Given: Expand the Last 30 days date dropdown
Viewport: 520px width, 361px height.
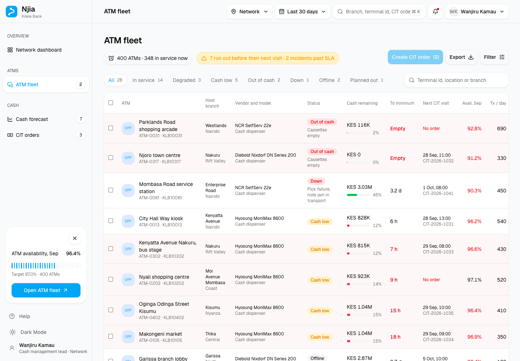Looking at the screenshot, I should pos(303,12).
